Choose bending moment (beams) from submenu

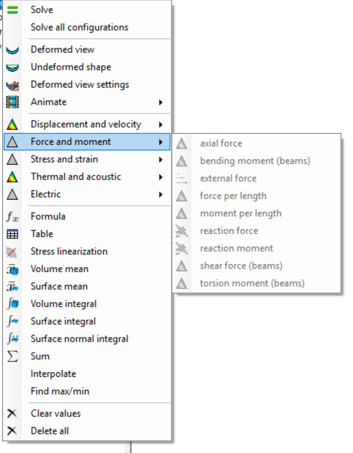pos(255,161)
